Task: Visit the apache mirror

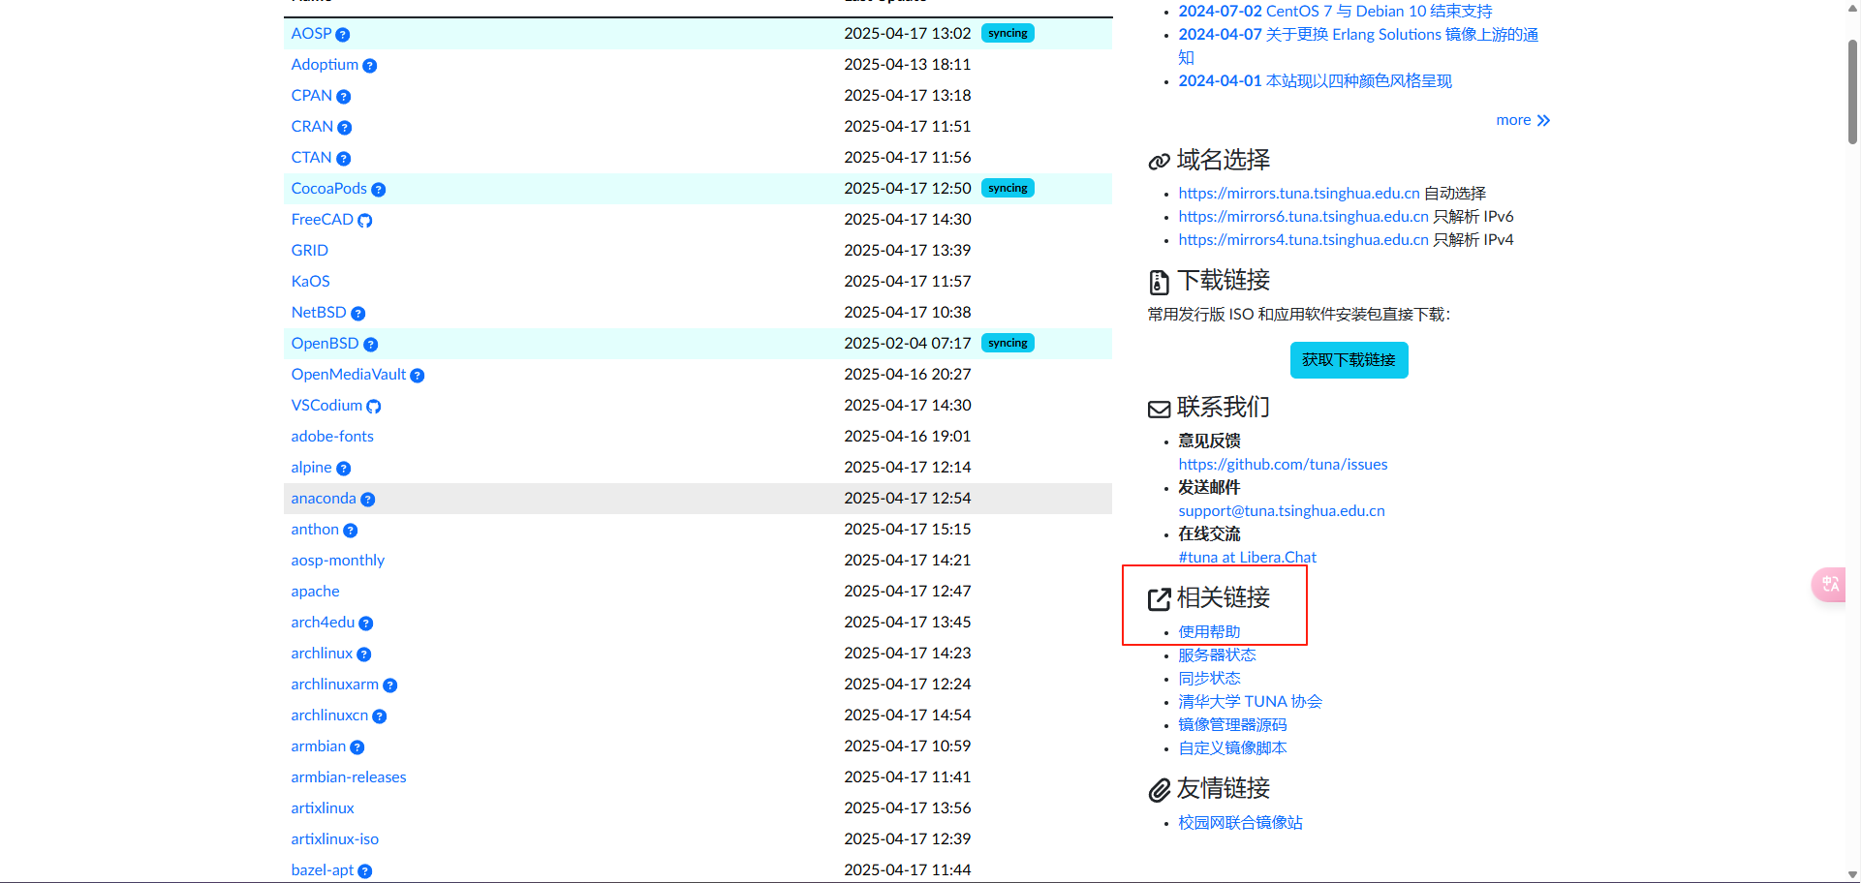Action: (315, 591)
